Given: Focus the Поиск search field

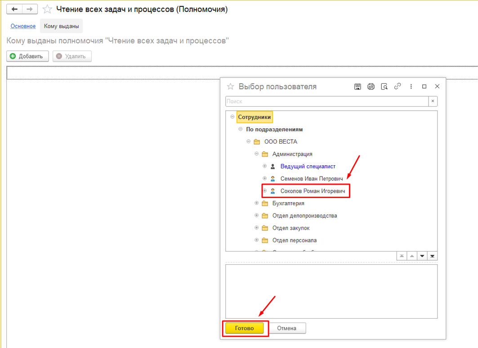Looking at the screenshot, I should [327, 101].
